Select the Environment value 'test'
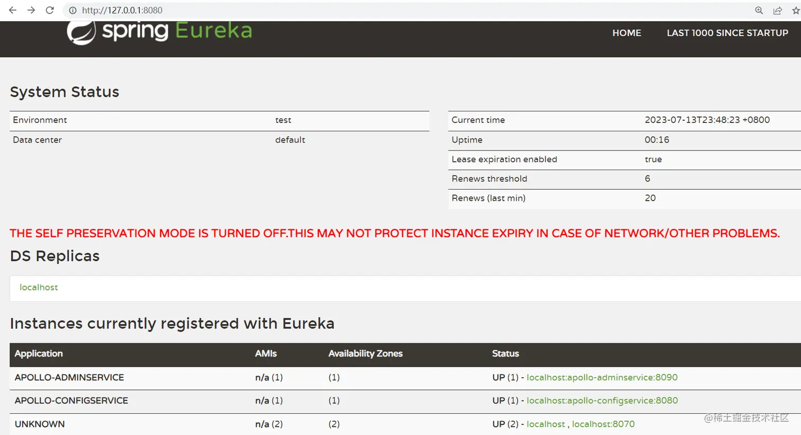801x435 pixels. pyautogui.click(x=283, y=120)
